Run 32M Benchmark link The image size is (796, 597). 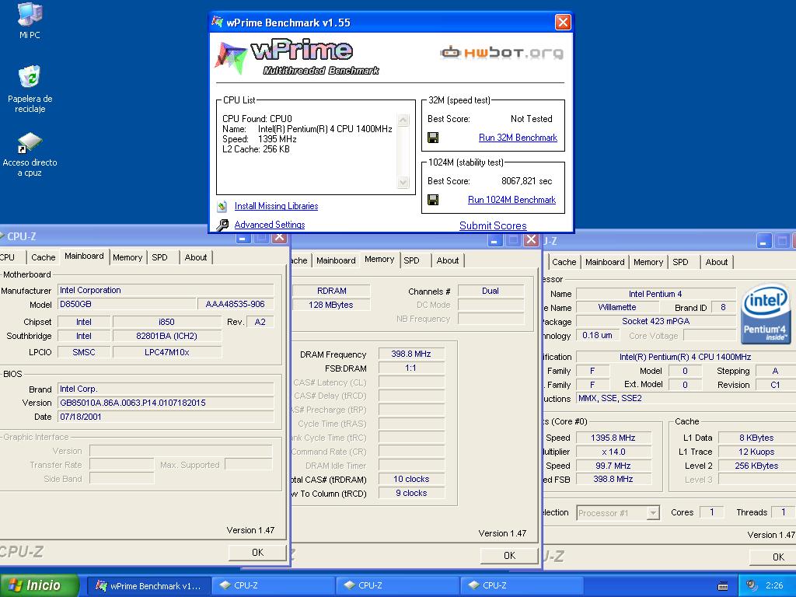pos(518,138)
